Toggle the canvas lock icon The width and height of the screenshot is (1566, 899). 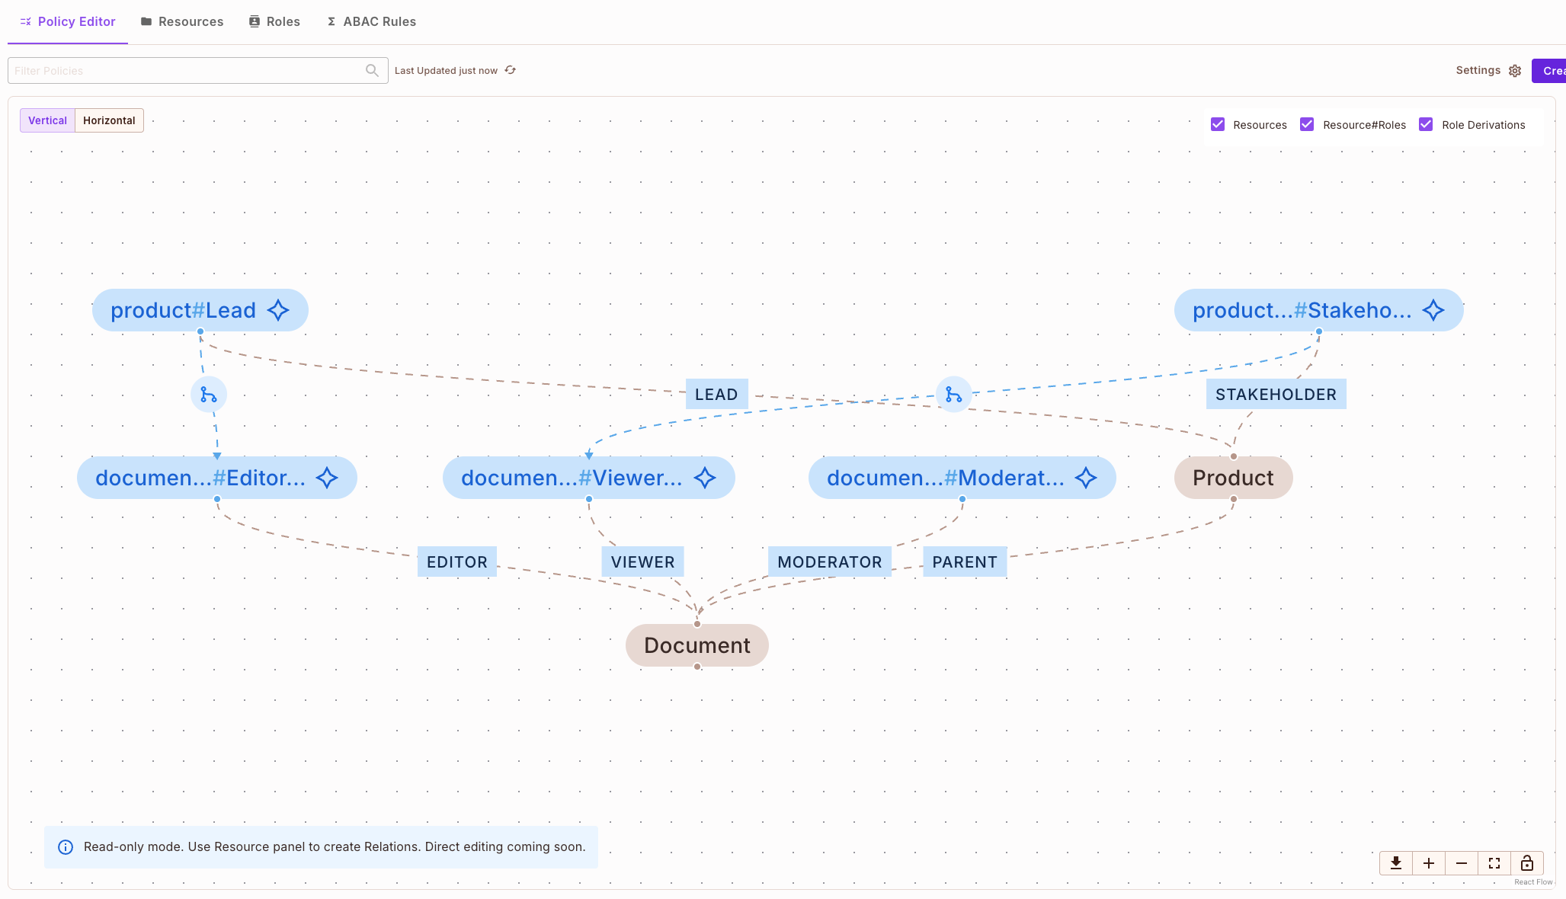[1527, 863]
